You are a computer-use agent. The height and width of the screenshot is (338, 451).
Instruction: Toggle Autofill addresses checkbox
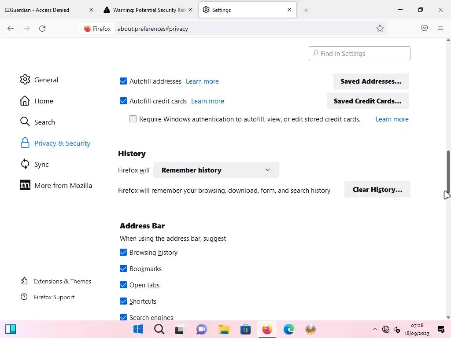123,81
